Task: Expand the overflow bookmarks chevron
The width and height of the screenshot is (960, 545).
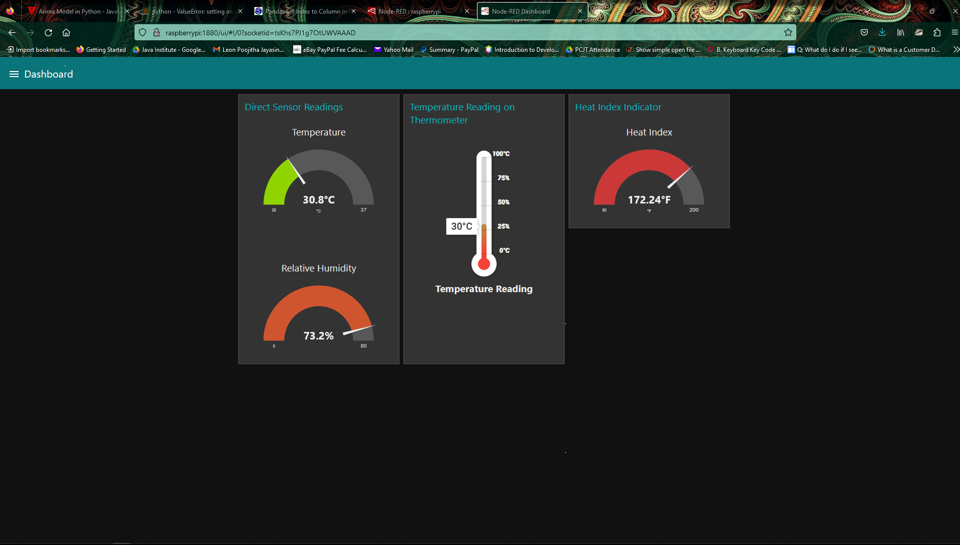Action: [x=956, y=49]
